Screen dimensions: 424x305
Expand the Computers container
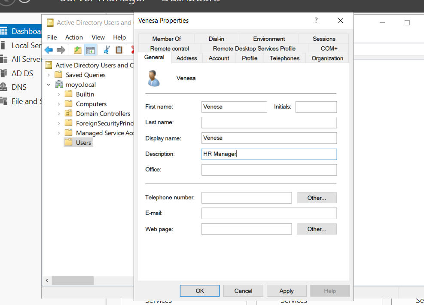(x=59, y=104)
